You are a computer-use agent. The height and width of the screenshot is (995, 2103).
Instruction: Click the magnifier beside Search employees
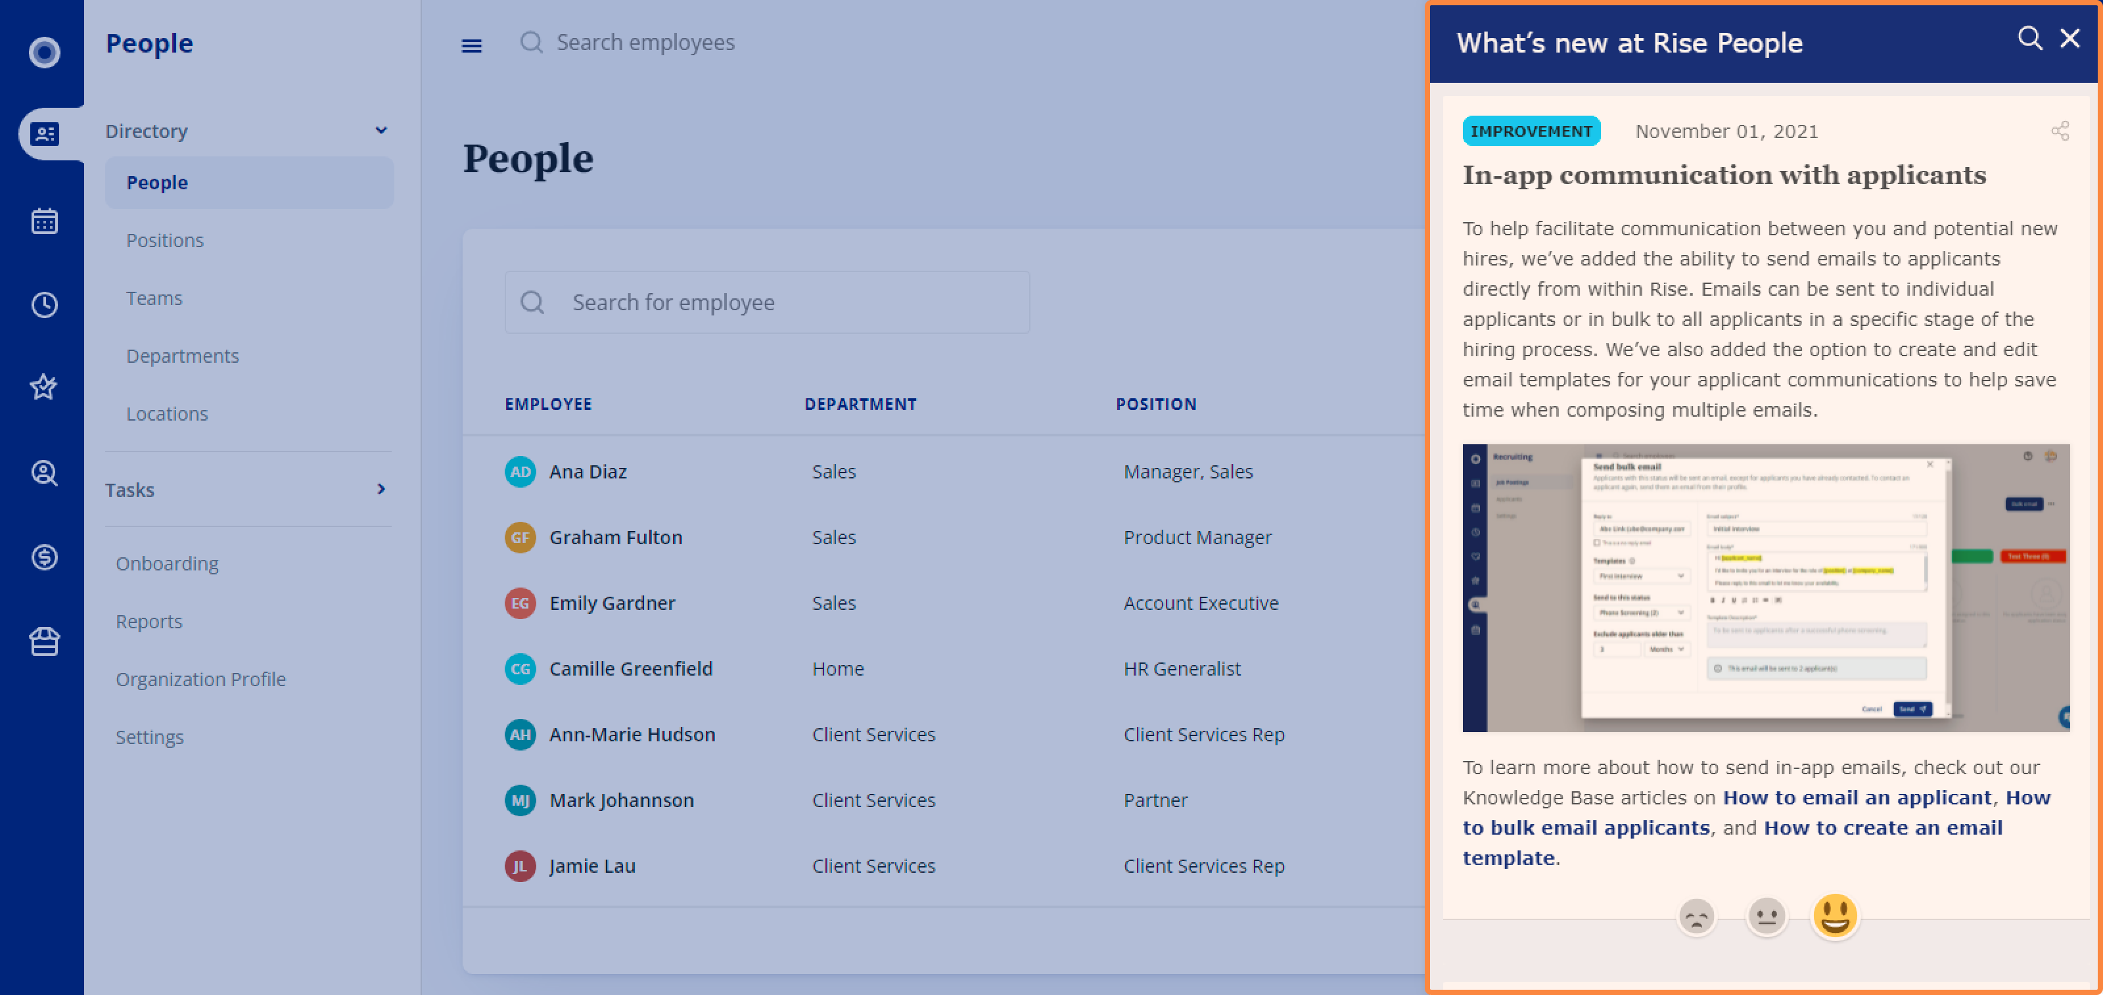[x=532, y=43]
